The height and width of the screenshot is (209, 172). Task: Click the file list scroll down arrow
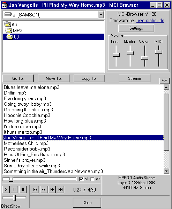pos(166,171)
